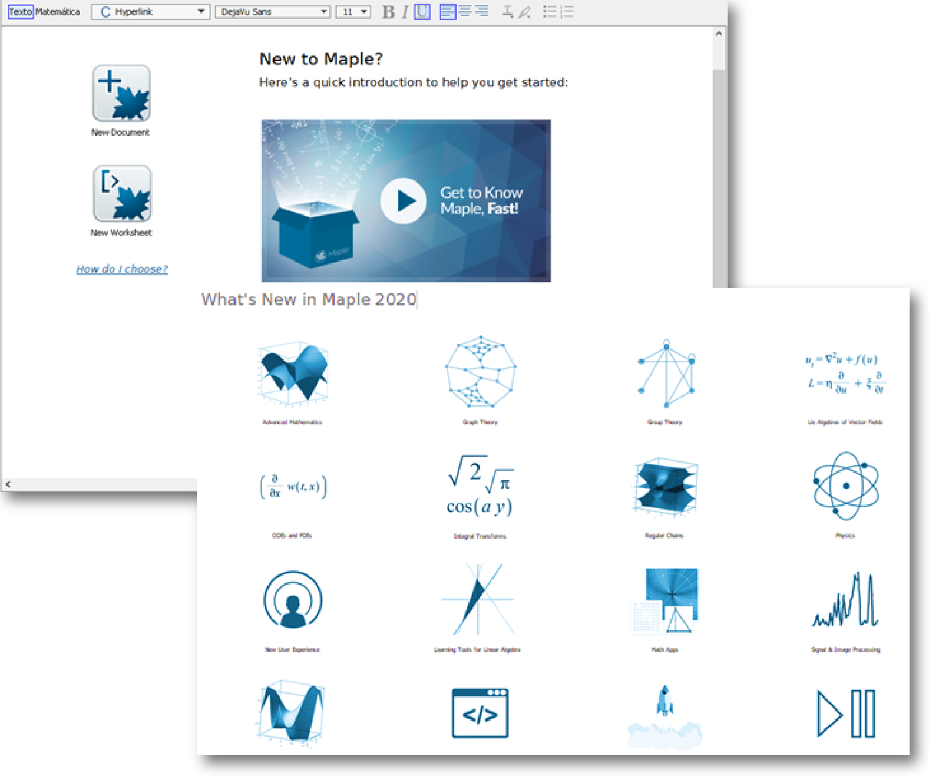
Task: Toggle bold formatting
Action: point(388,12)
